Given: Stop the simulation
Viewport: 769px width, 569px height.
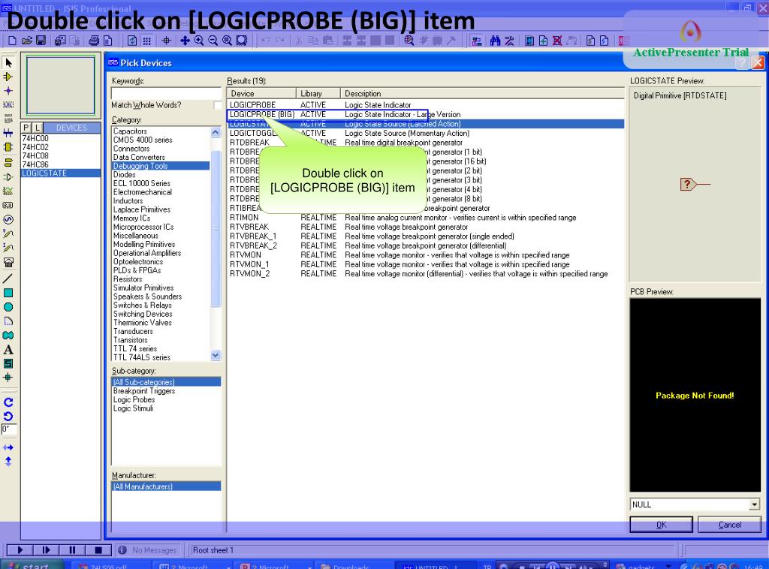Looking at the screenshot, I should click(98, 550).
